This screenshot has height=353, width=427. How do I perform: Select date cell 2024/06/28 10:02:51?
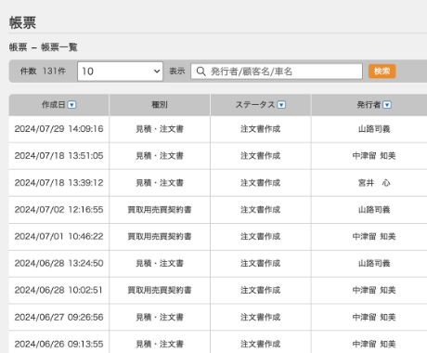click(58, 290)
